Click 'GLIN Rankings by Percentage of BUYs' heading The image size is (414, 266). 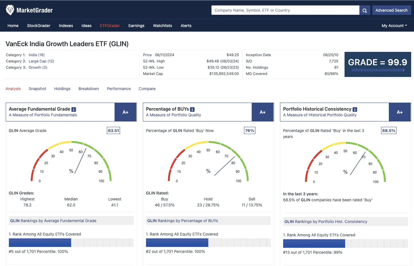pos(183,221)
